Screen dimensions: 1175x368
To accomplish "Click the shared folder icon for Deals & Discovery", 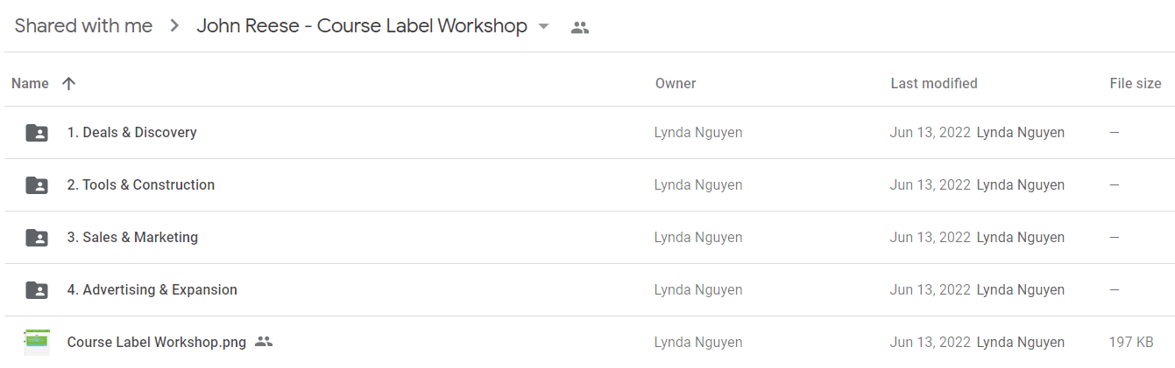I will click(x=37, y=133).
